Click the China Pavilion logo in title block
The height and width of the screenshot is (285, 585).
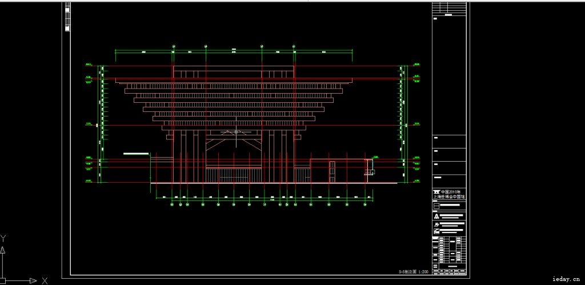[x=436, y=191]
